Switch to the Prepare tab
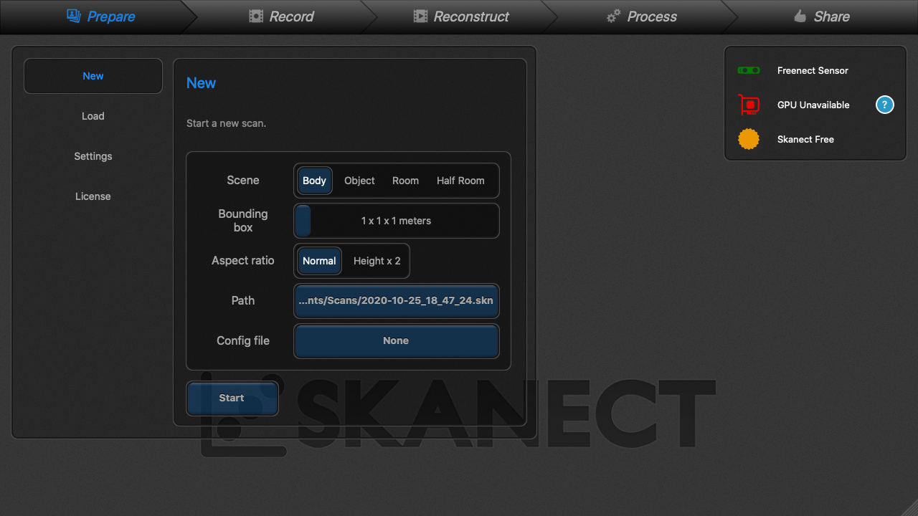918x516 pixels. coord(100,16)
